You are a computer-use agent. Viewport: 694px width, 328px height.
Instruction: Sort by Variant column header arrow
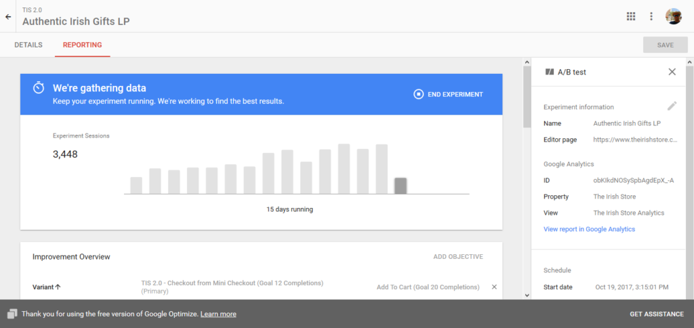pyautogui.click(x=58, y=287)
